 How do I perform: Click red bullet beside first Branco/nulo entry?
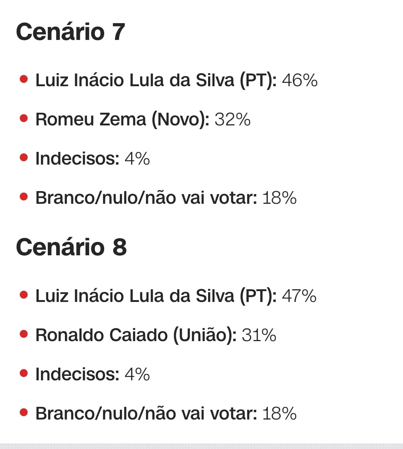tap(24, 197)
